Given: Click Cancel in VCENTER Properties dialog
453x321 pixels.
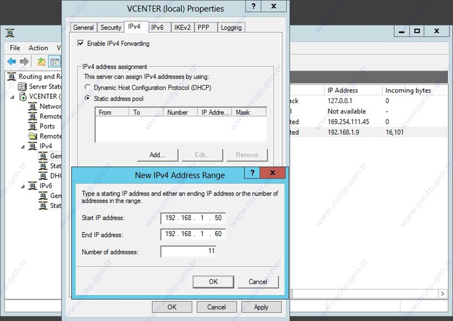Looking at the screenshot, I should coord(216,307).
